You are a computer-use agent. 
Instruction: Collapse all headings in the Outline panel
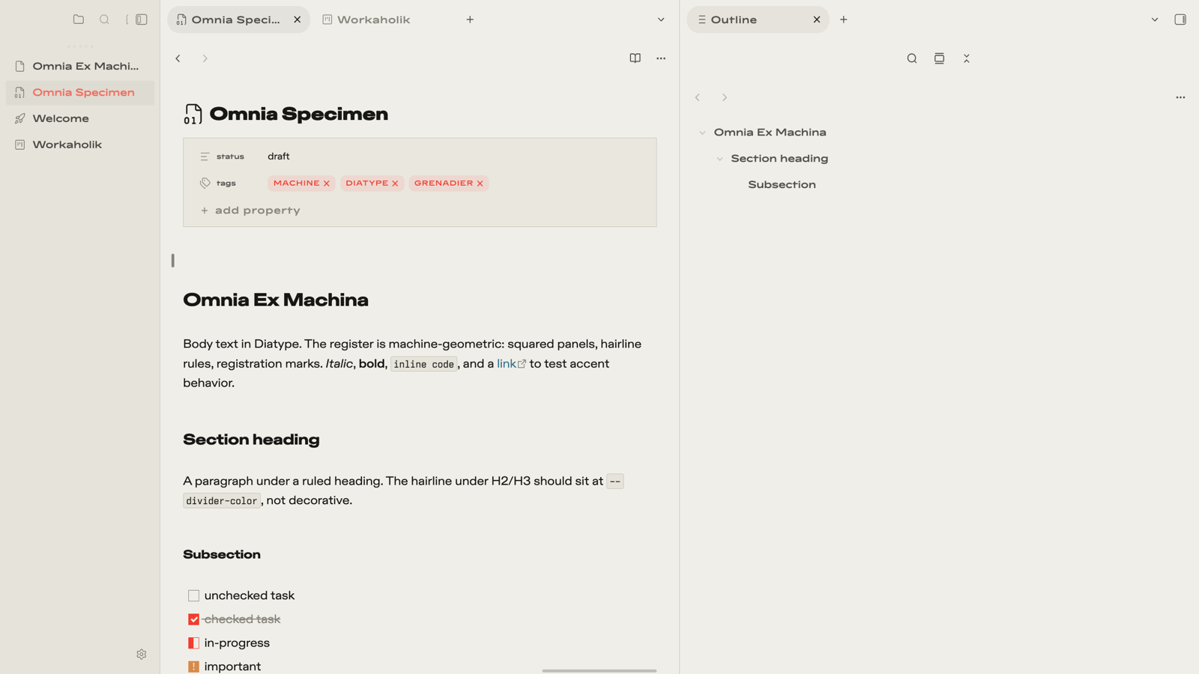tap(967, 58)
